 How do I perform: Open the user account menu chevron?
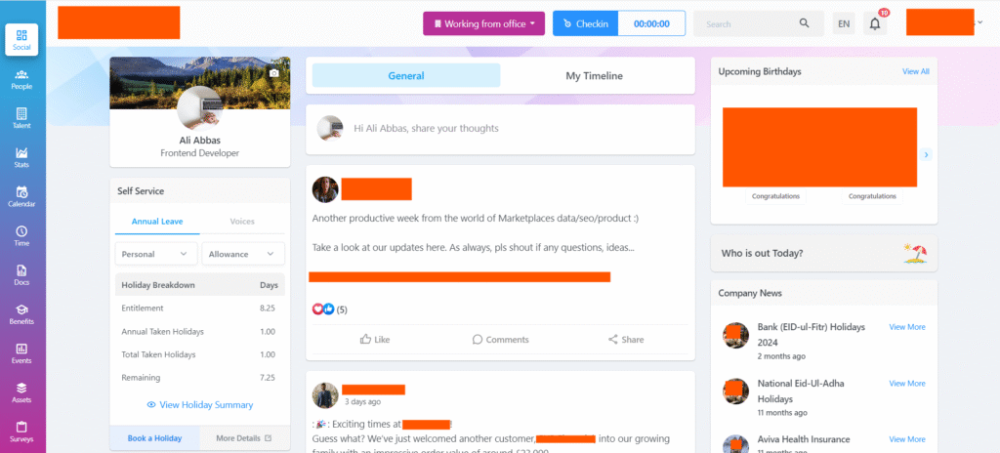[x=980, y=22]
